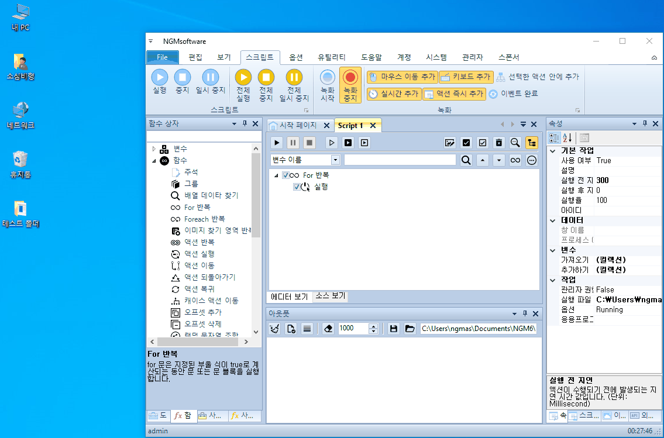Collapse the 변수 property group in 속성
Screen dimensions: 664x438
coord(553,250)
